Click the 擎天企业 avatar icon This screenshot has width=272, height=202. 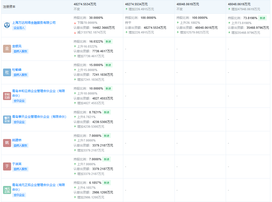[x=7, y=119]
